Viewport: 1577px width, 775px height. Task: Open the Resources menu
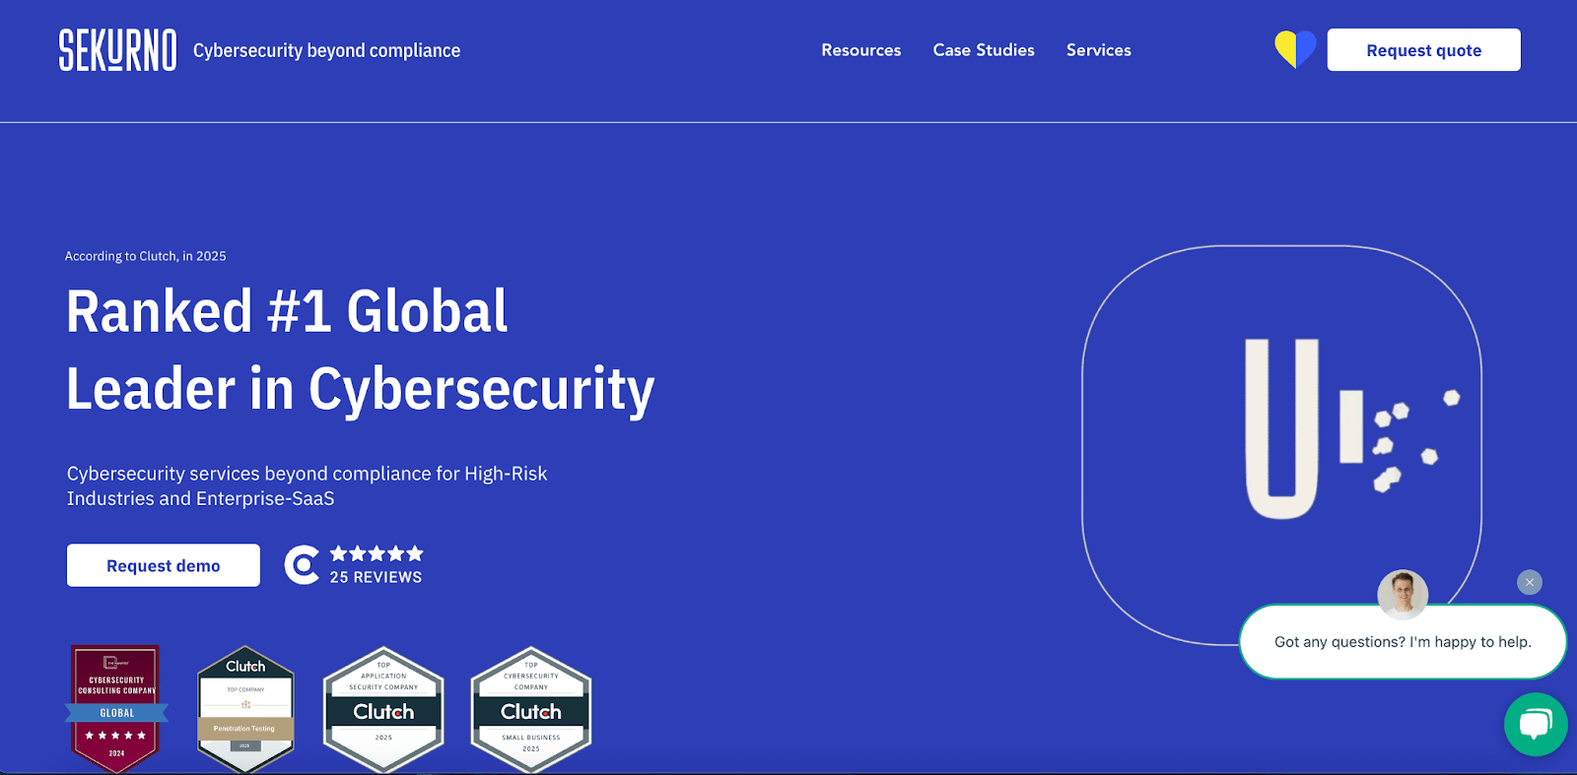tap(861, 50)
